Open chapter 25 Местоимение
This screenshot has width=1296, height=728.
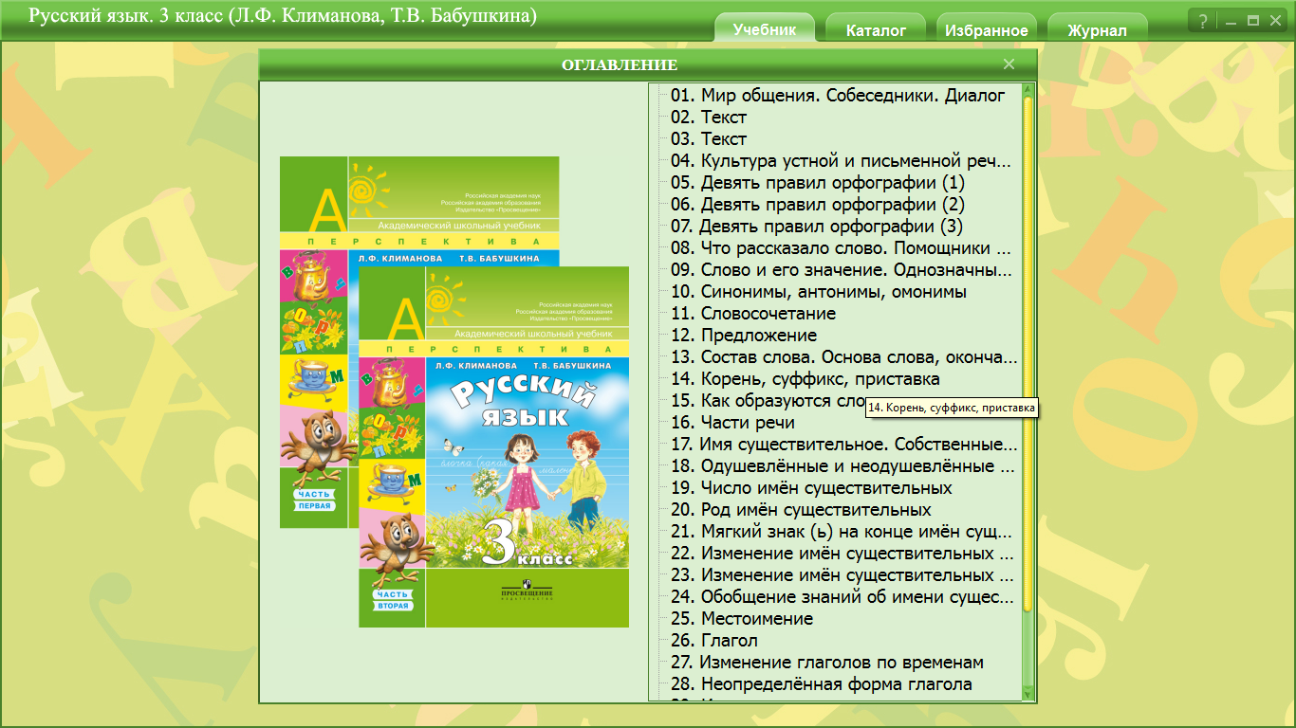click(741, 619)
